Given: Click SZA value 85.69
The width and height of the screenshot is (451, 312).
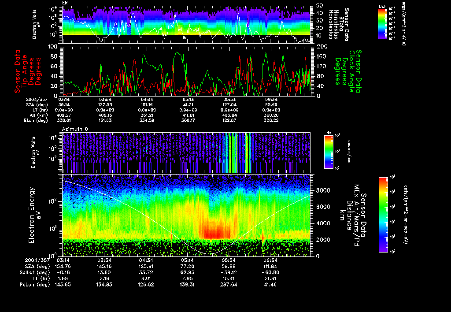Looking at the screenshot, I should (x=271, y=105).
